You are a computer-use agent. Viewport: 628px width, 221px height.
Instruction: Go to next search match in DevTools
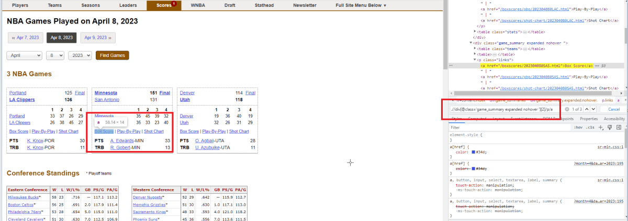pos(594,109)
